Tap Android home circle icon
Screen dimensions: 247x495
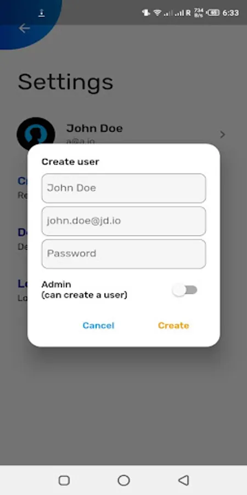pyautogui.click(x=123, y=480)
